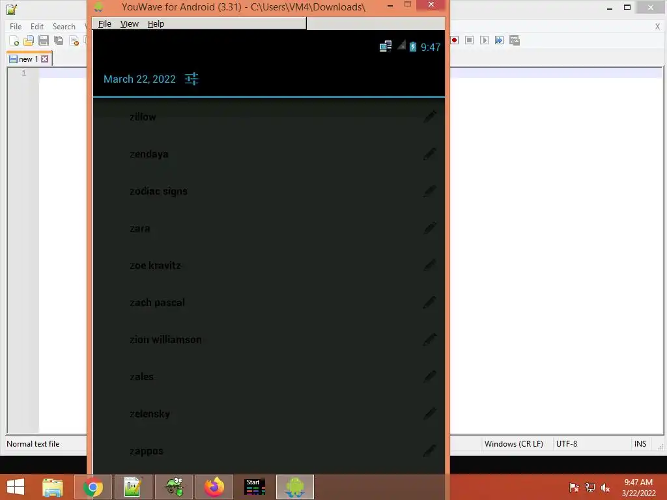
Task: Click Notepad++ Stop recording icon
Action: [469, 40]
